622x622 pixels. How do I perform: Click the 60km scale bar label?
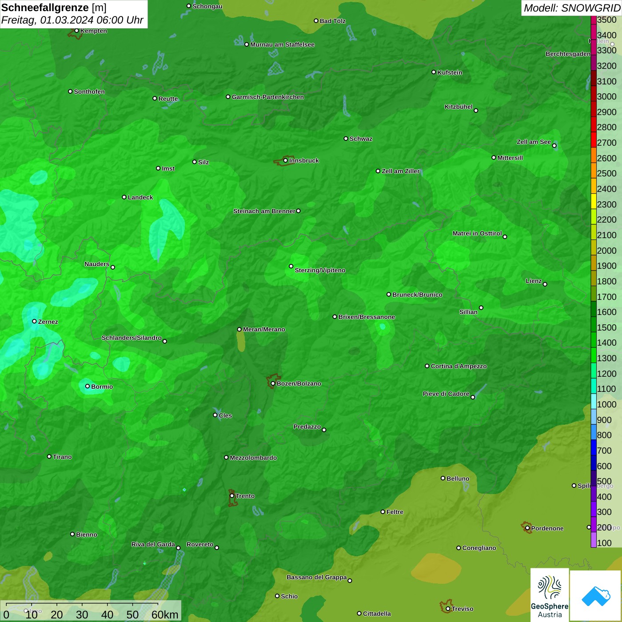pos(165,614)
